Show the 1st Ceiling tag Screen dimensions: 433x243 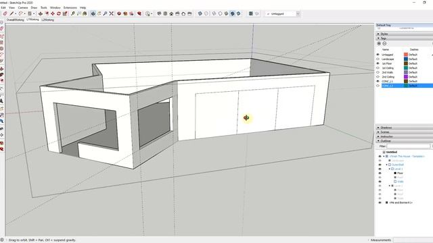378,67
